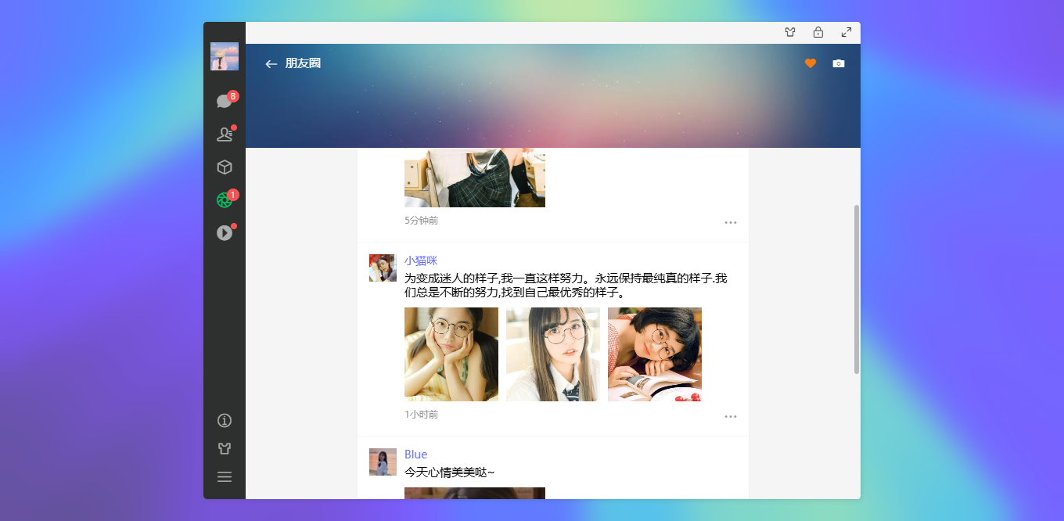Open options for 小猫咪's post via ellipsis
The width and height of the screenshot is (1064, 521).
tap(731, 416)
